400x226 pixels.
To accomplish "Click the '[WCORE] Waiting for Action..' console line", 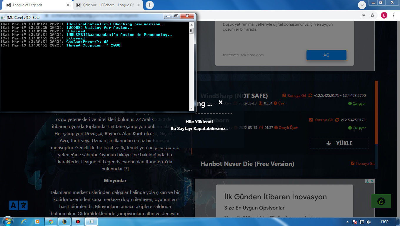I will click(99, 28).
